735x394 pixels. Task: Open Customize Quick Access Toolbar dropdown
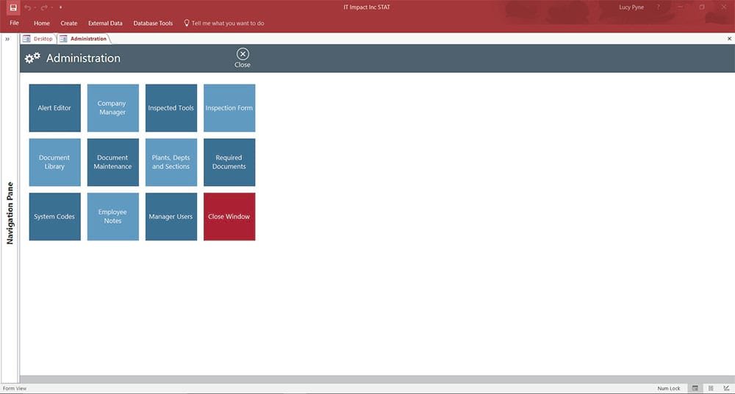(x=60, y=7)
